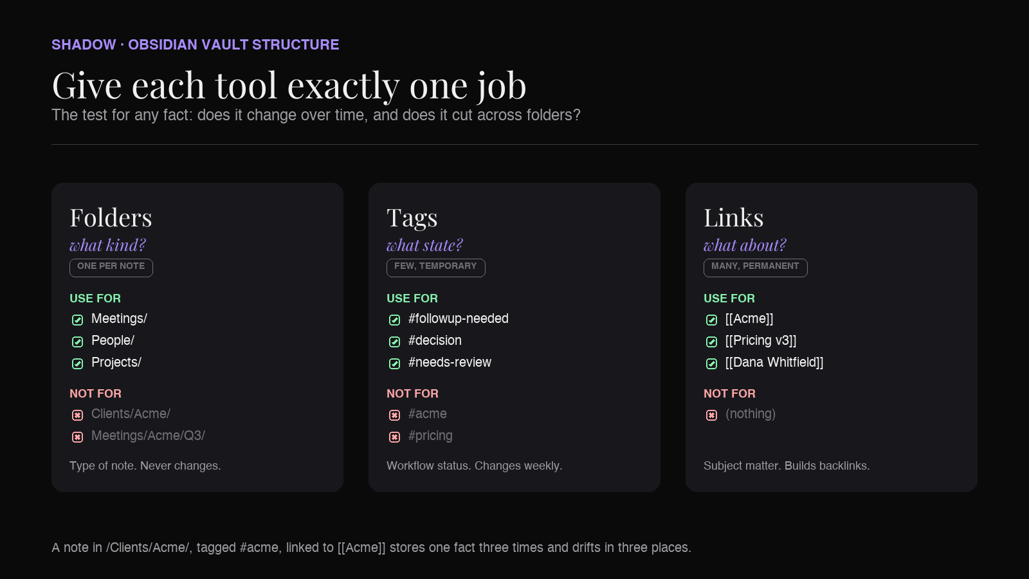The image size is (1029, 579).
Task: Click the 'The test for any fact' subtitle
Action: pyautogui.click(x=316, y=115)
